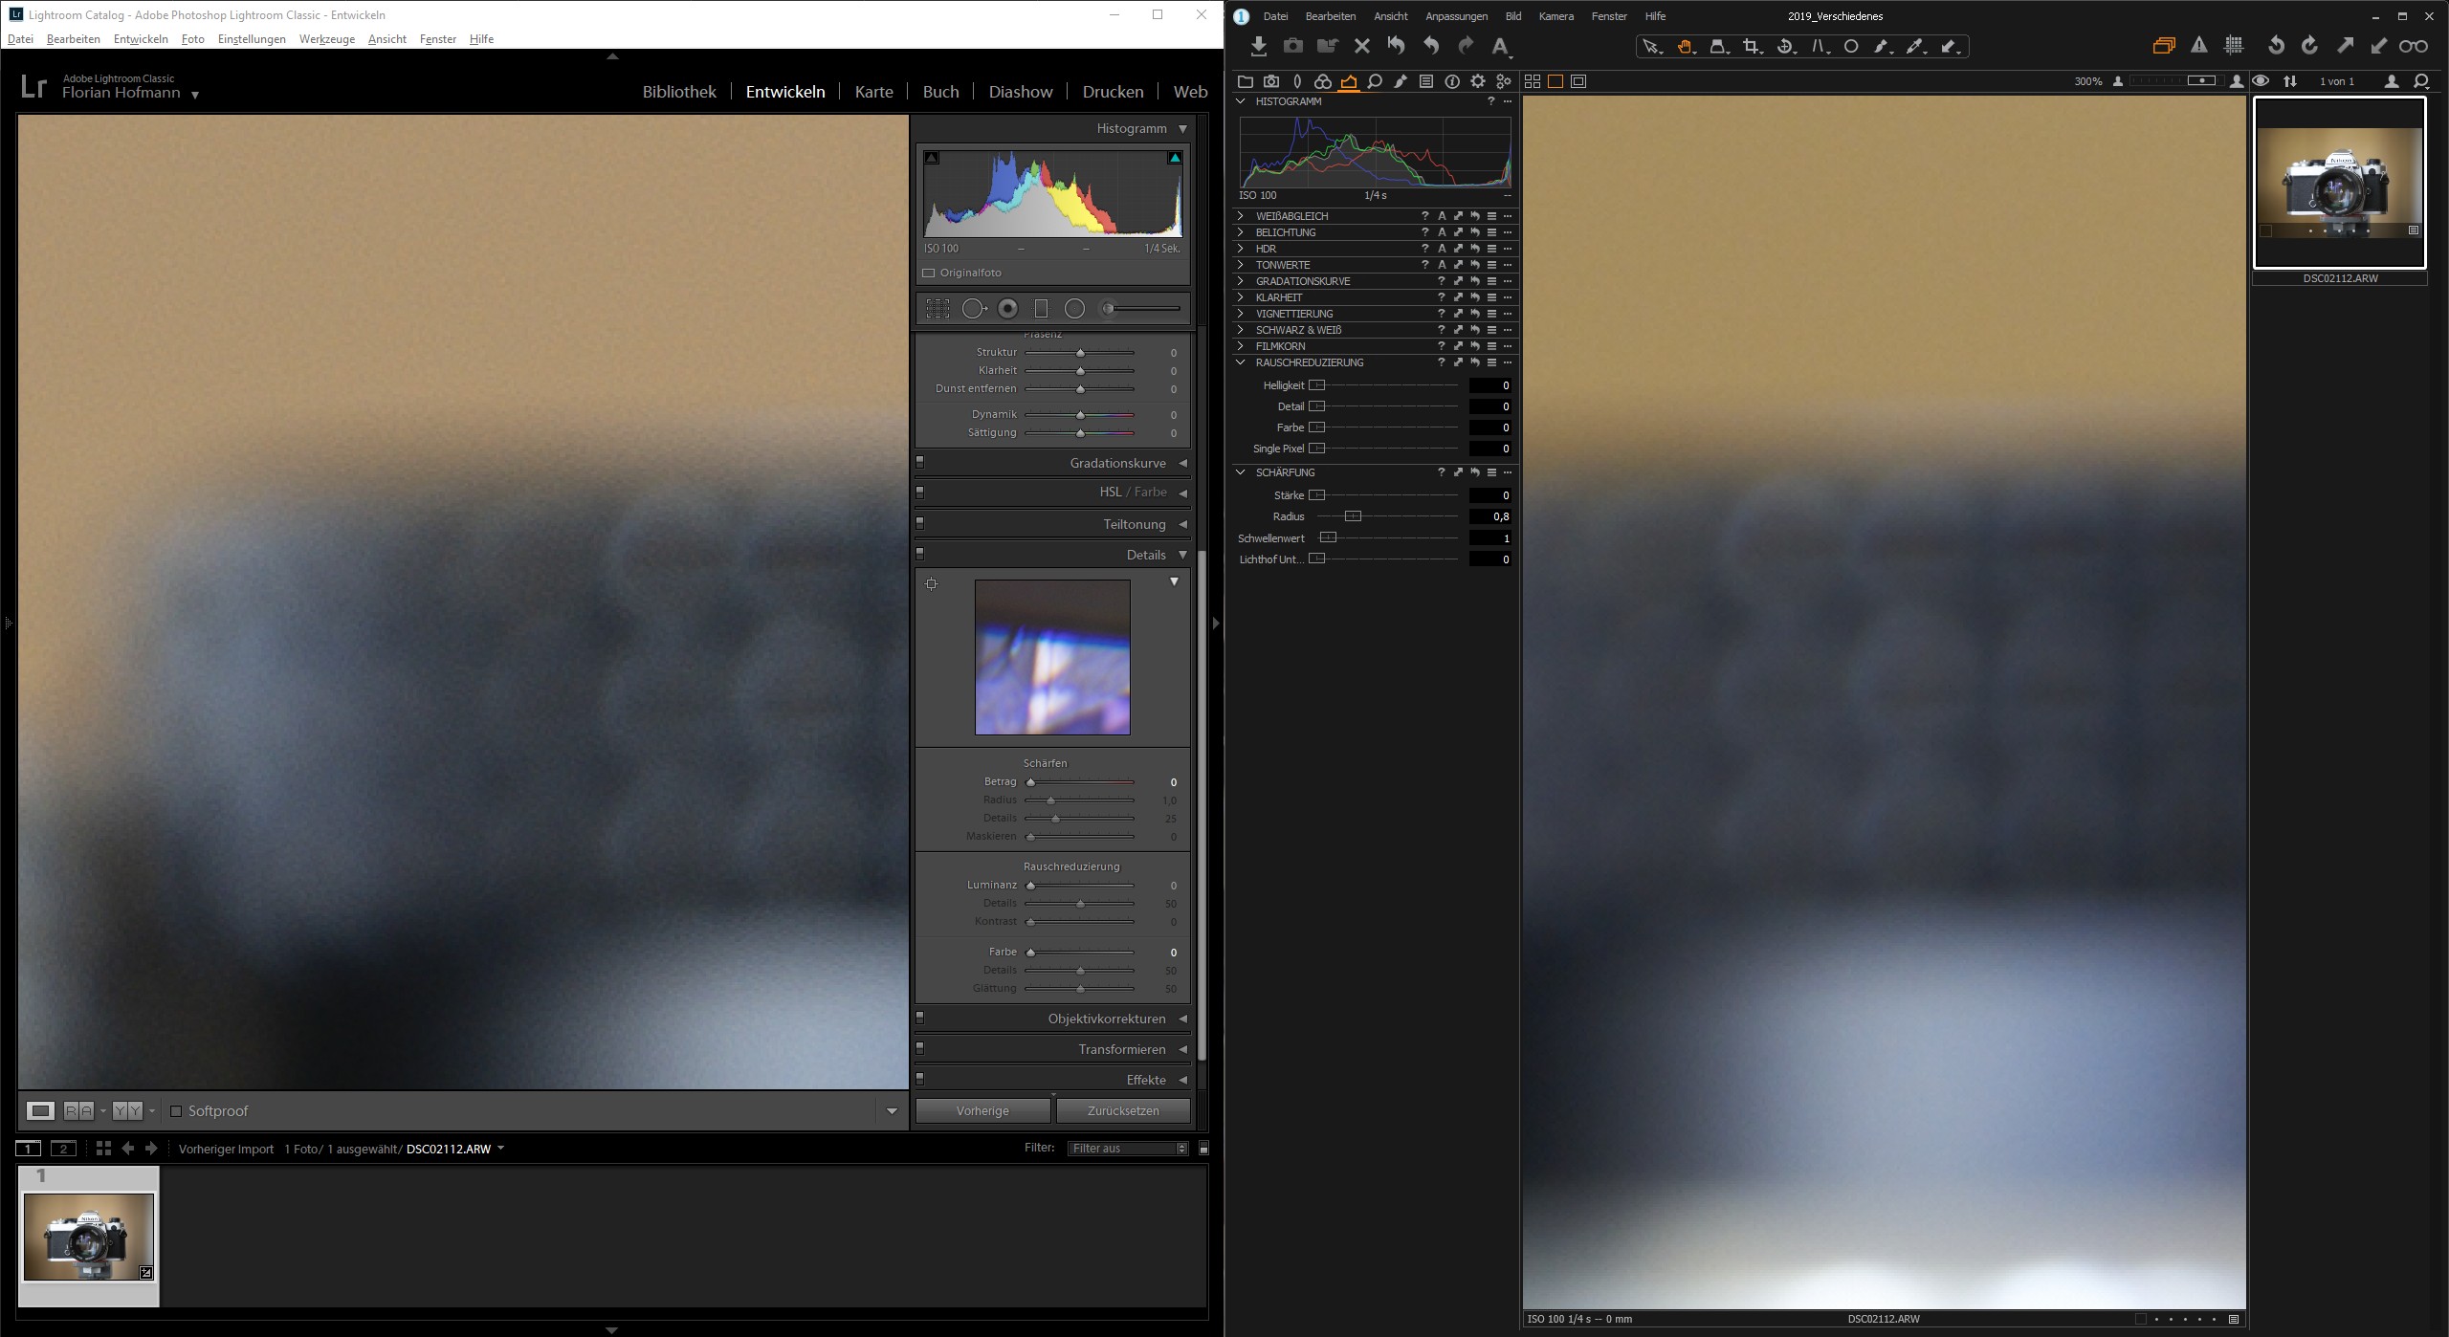This screenshot has width=2449, height=1337.
Task: Click the exposure warning triangle icon
Action: click(2199, 46)
